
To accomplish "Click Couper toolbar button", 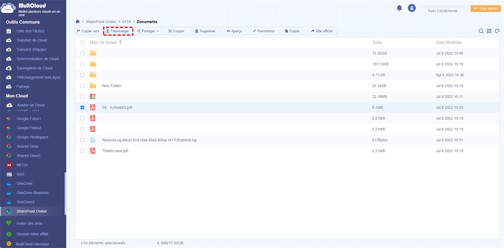I will coord(176,31).
